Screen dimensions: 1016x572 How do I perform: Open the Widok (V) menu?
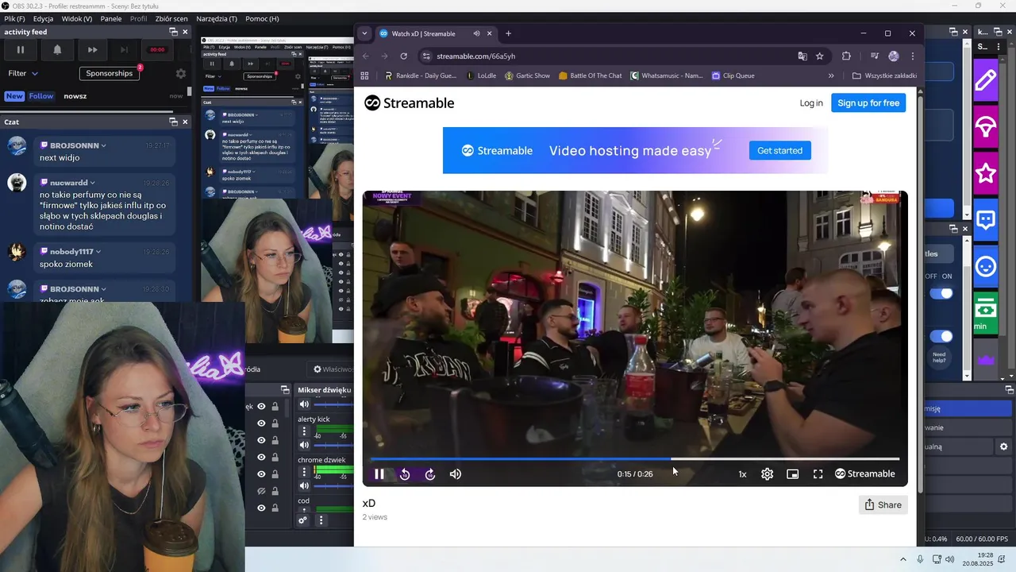tap(77, 18)
